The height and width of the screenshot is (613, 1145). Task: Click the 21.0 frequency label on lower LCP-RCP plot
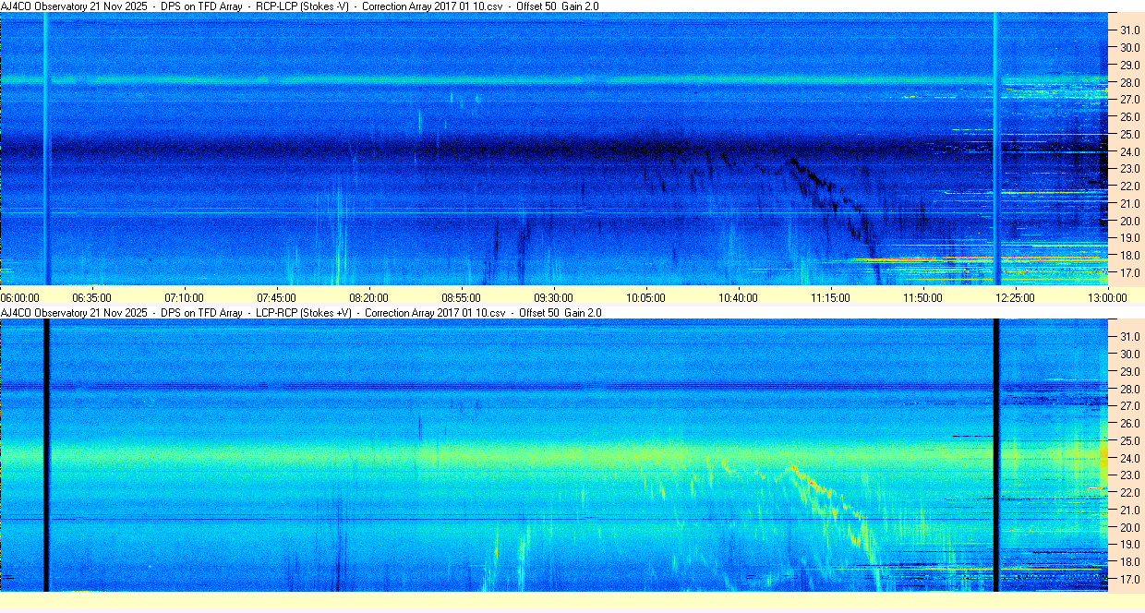coord(1130,510)
